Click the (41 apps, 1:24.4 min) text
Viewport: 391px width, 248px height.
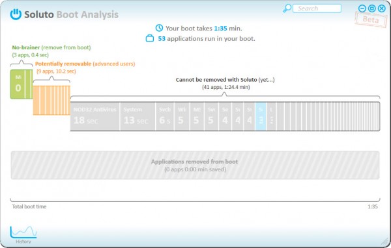pyautogui.click(x=226, y=87)
